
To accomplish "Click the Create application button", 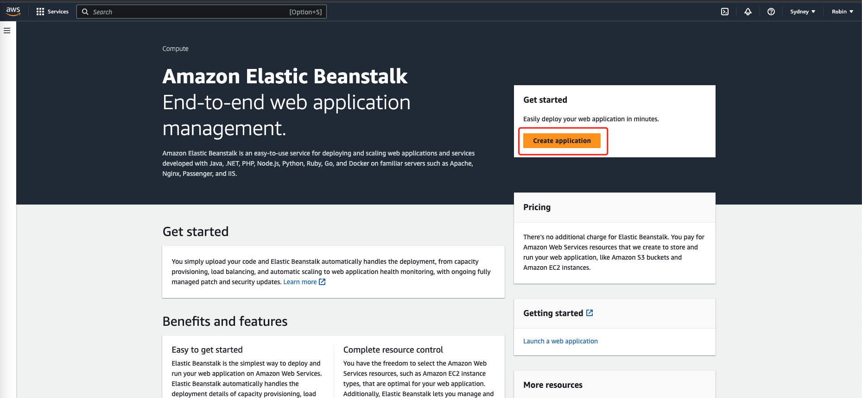I will tap(562, 141).
